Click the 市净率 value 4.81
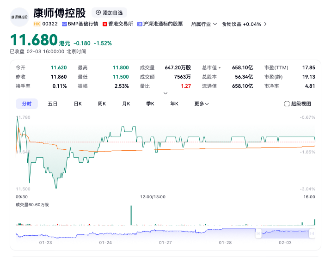Viewport: 325px width, 257px height. pyautogui.click(x=310, y=86)
